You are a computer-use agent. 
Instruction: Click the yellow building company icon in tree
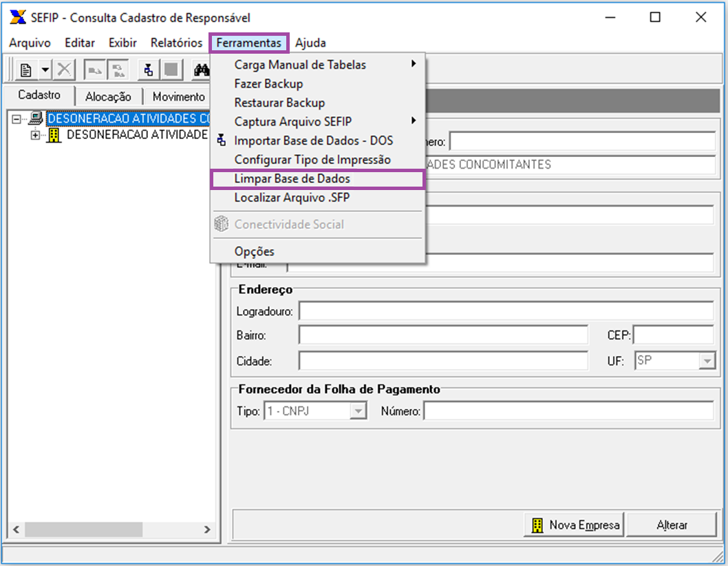54,135
